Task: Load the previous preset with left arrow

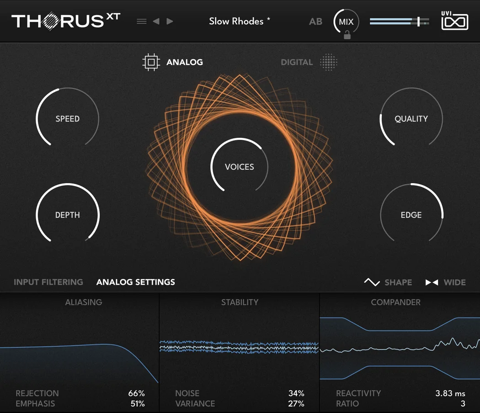Action: point(156,21)
